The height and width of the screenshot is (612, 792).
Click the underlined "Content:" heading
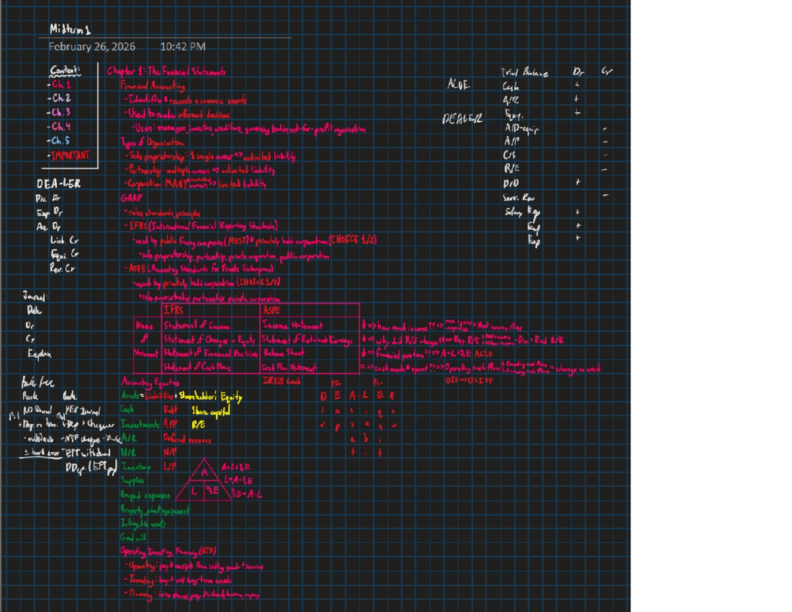[65, 71]
